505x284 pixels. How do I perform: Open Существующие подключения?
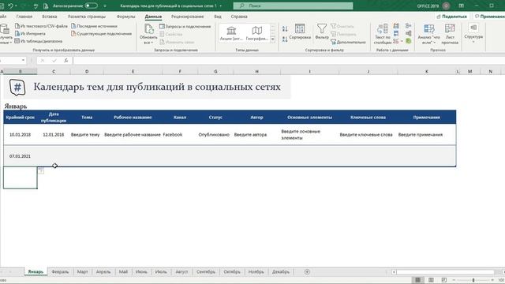pyautogui.click(x=101, y=33)
